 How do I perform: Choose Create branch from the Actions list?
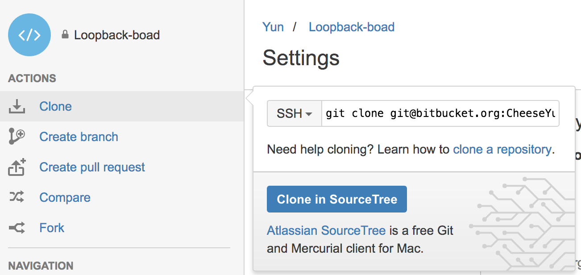[x=79, y=137]
